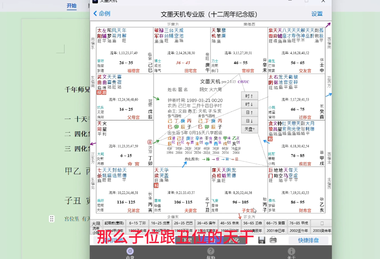Open 设置 settings link

(x=317, y=14)
